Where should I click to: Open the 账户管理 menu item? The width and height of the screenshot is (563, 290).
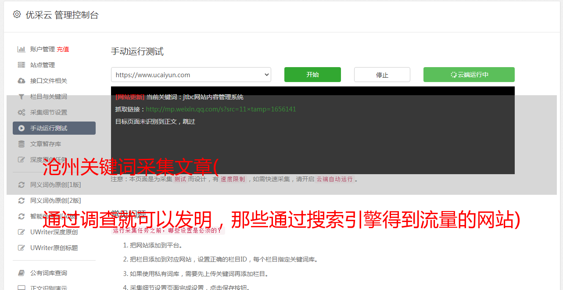point(43,49)
